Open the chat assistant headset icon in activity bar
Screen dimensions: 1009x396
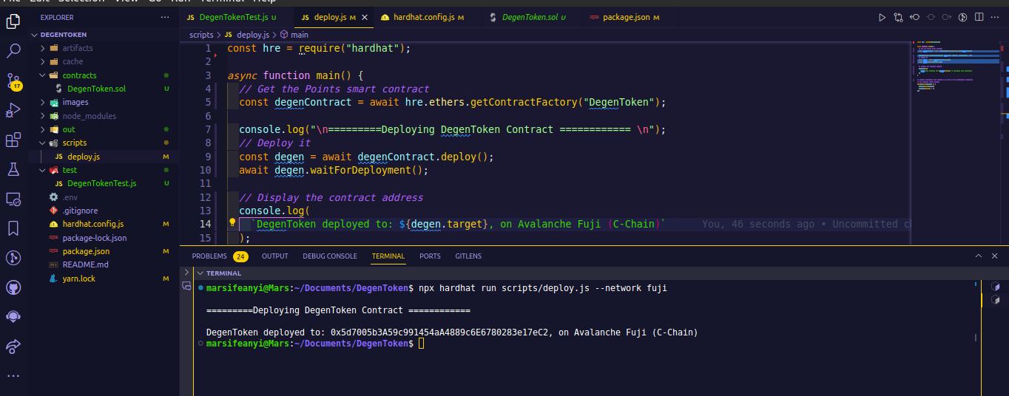13,316
